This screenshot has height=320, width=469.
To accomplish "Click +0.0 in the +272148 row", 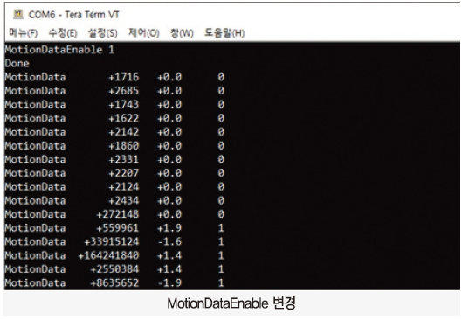I will click(169, 214).
